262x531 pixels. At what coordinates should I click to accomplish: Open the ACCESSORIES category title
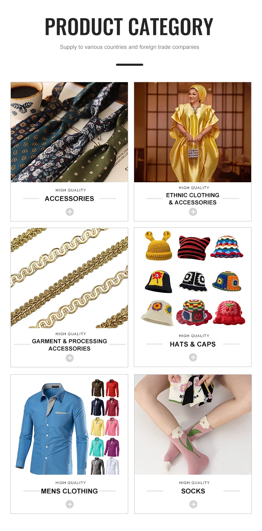[70, 199]
